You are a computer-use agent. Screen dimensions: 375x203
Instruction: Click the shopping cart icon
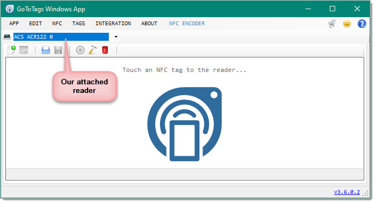tap(332, 24)
